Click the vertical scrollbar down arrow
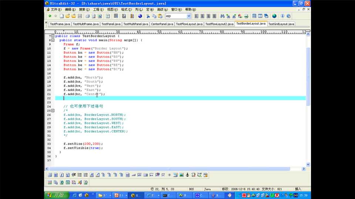This screenshot has width=355, height=199. (308, 164)
